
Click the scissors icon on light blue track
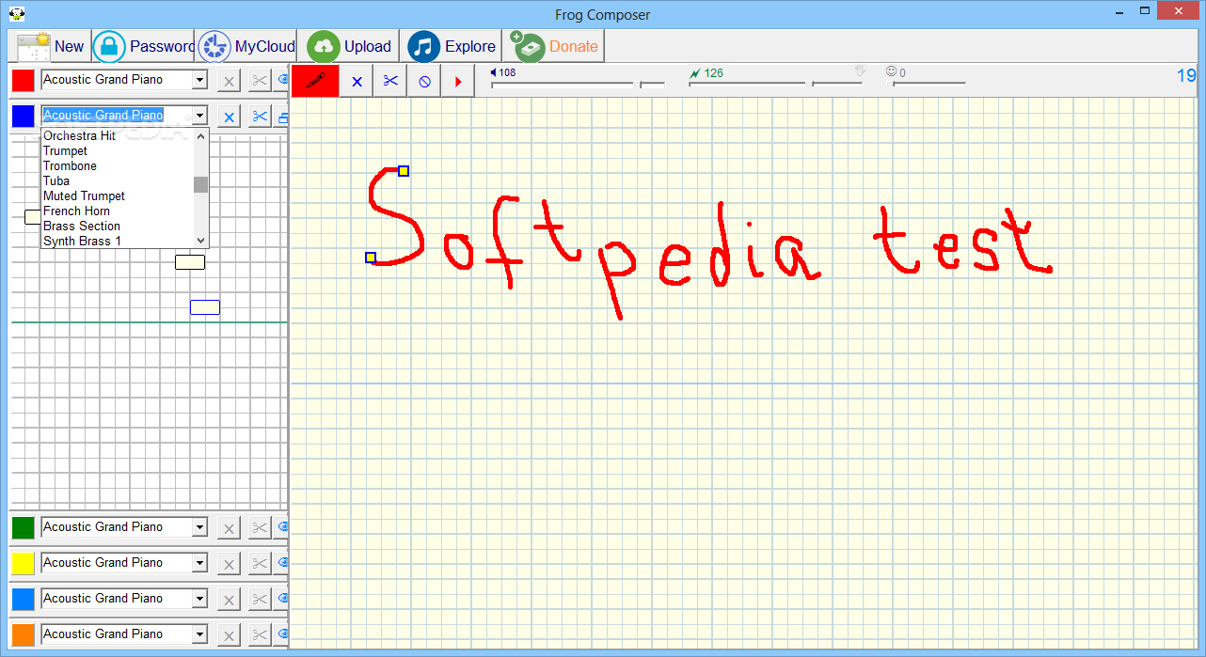[x=260, y=600]
